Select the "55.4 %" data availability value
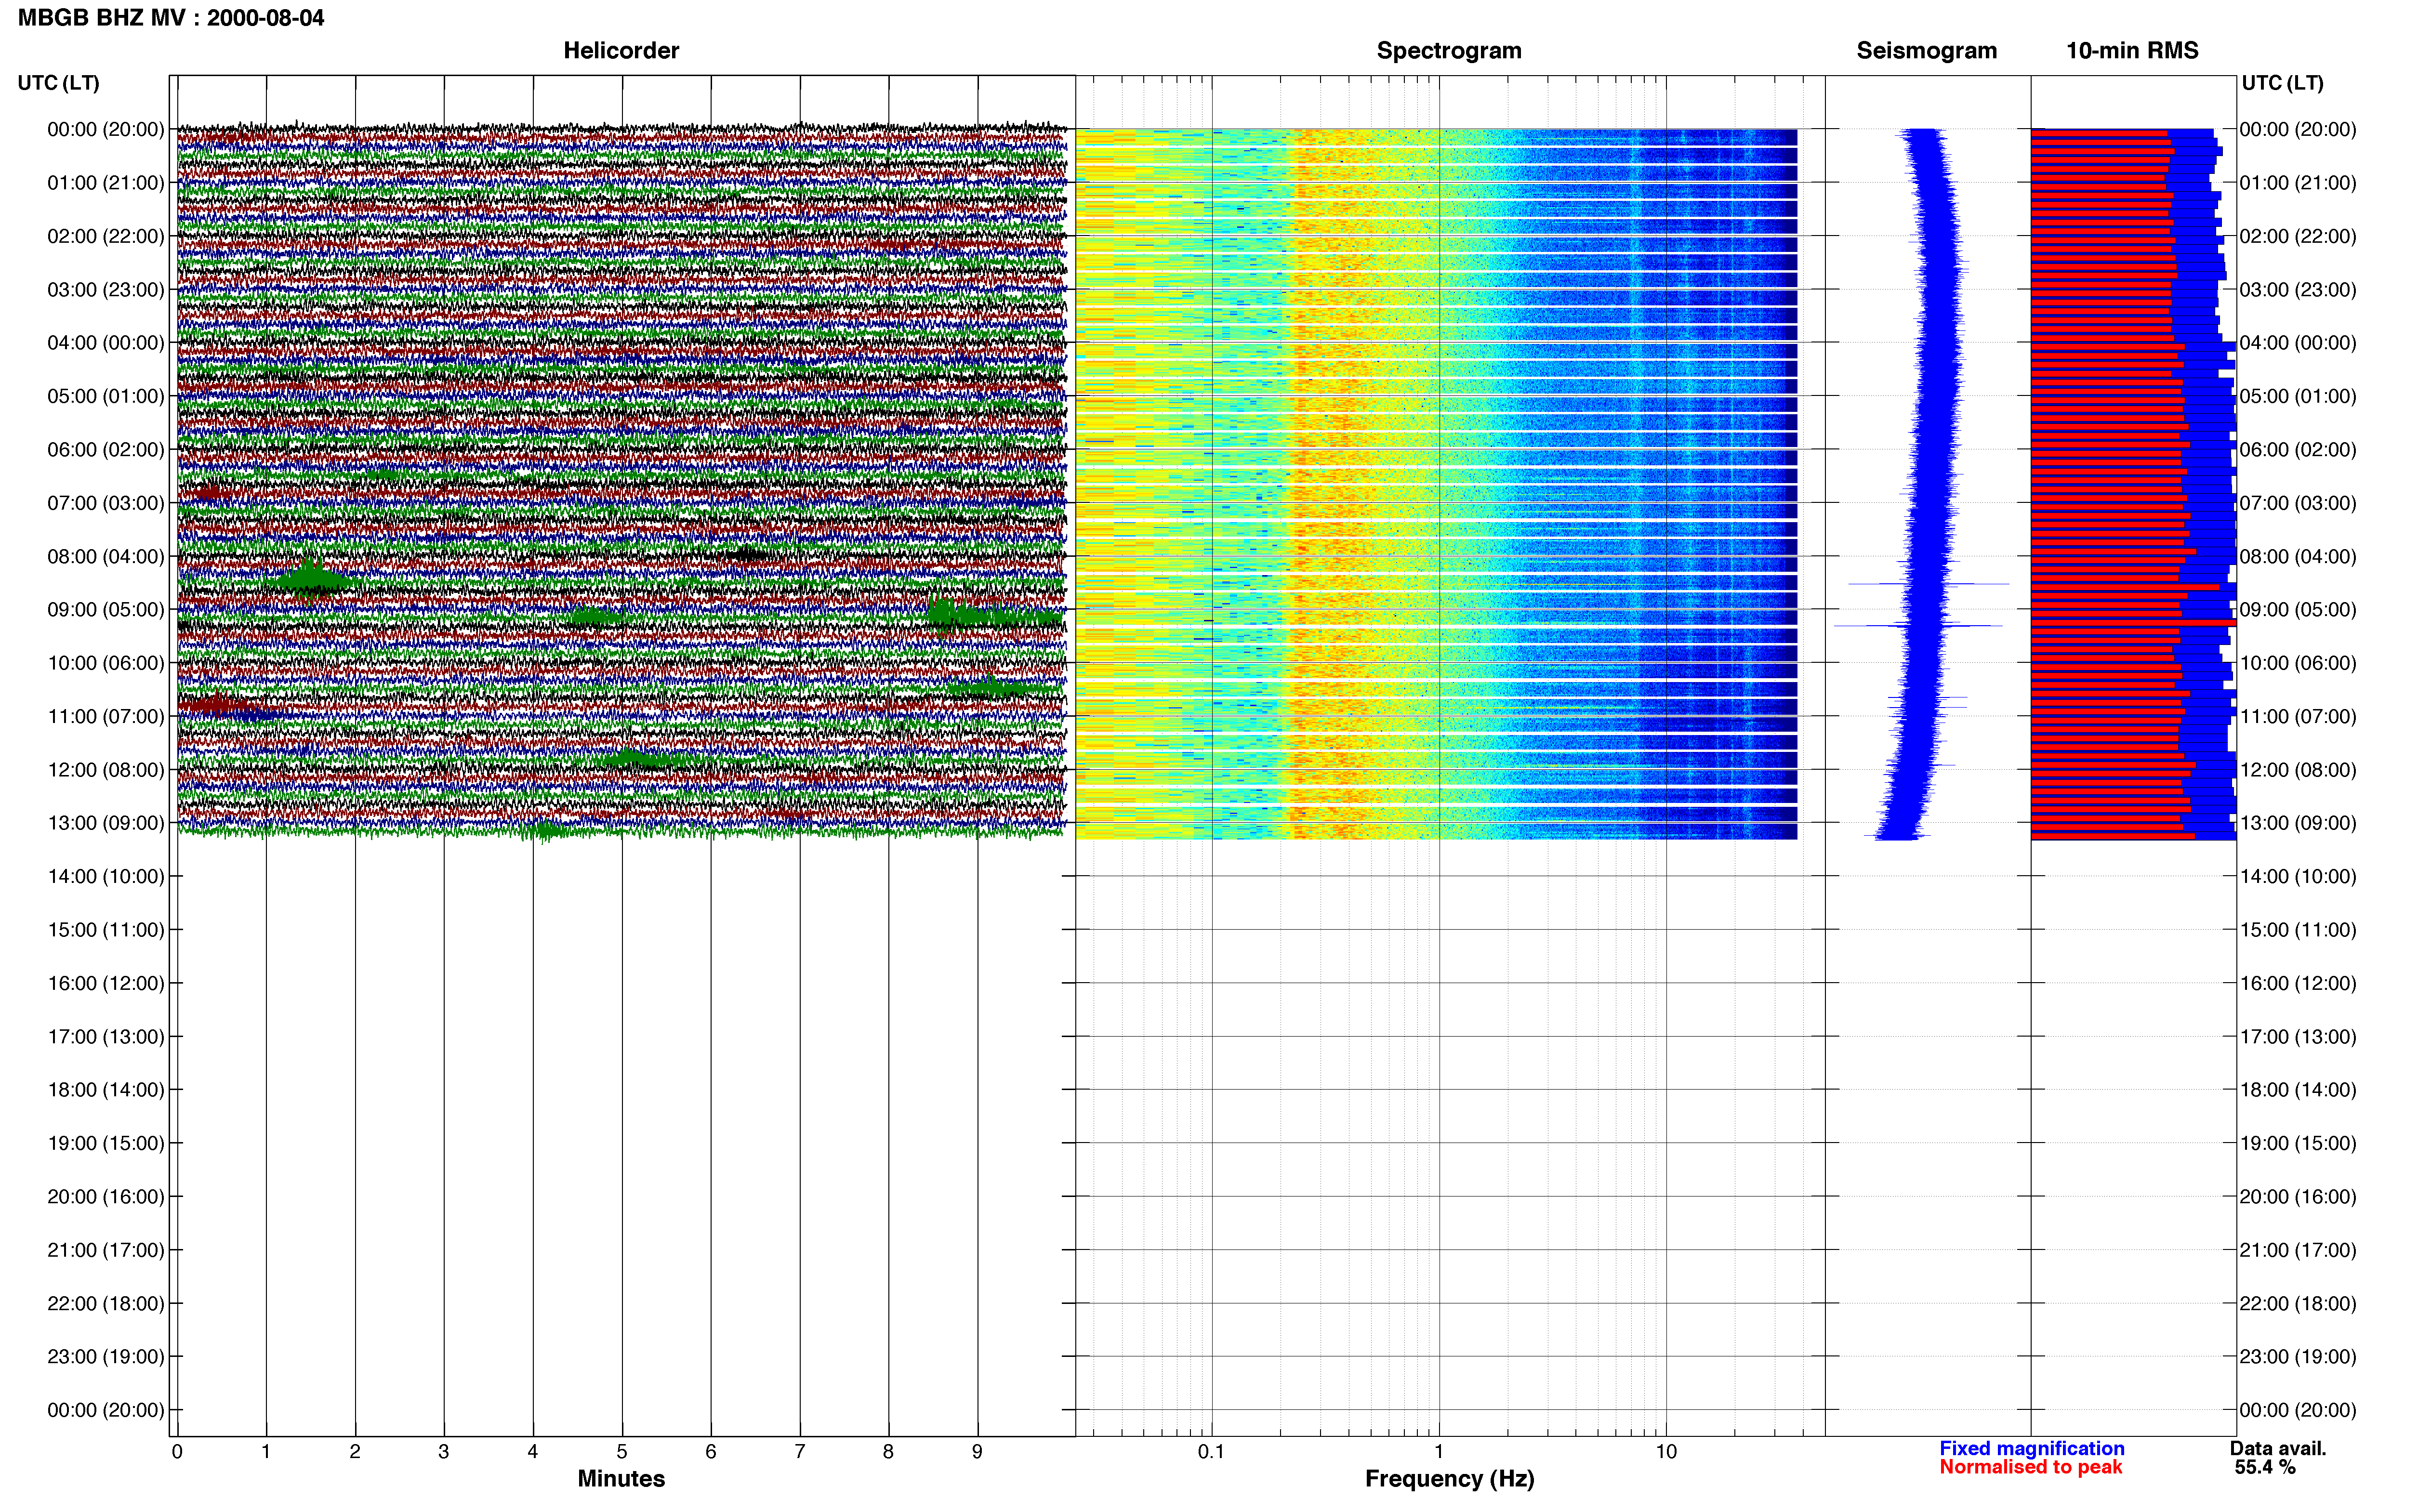 (2265, 1467)
